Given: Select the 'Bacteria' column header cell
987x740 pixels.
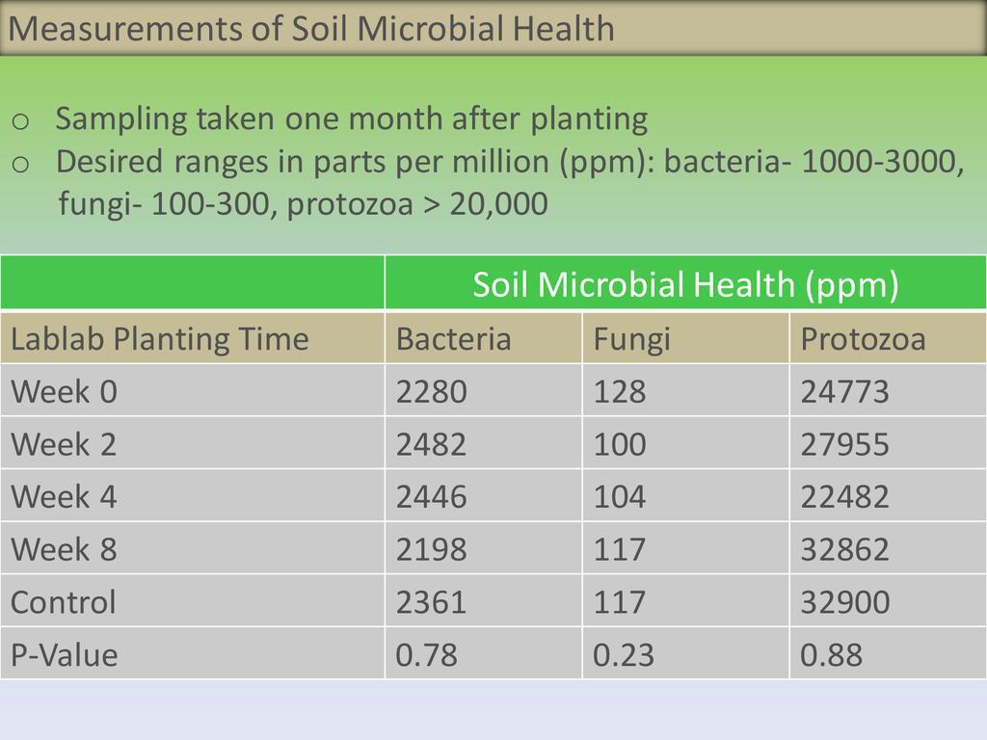Looking at the screenshot, I should (454, 339).
